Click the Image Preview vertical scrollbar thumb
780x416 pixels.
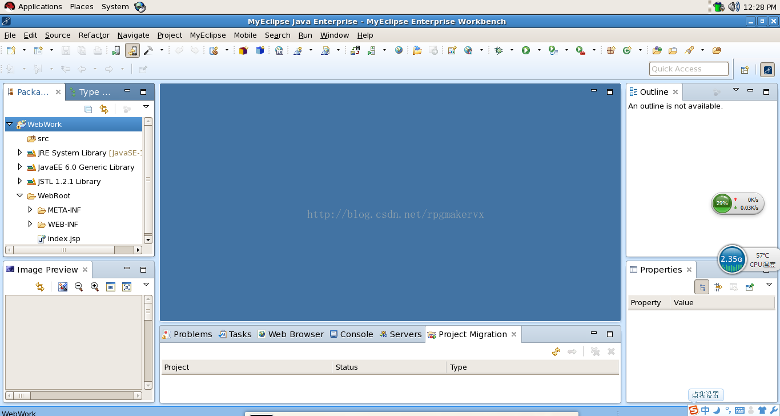pyautogui.click(x=148, y=311)
